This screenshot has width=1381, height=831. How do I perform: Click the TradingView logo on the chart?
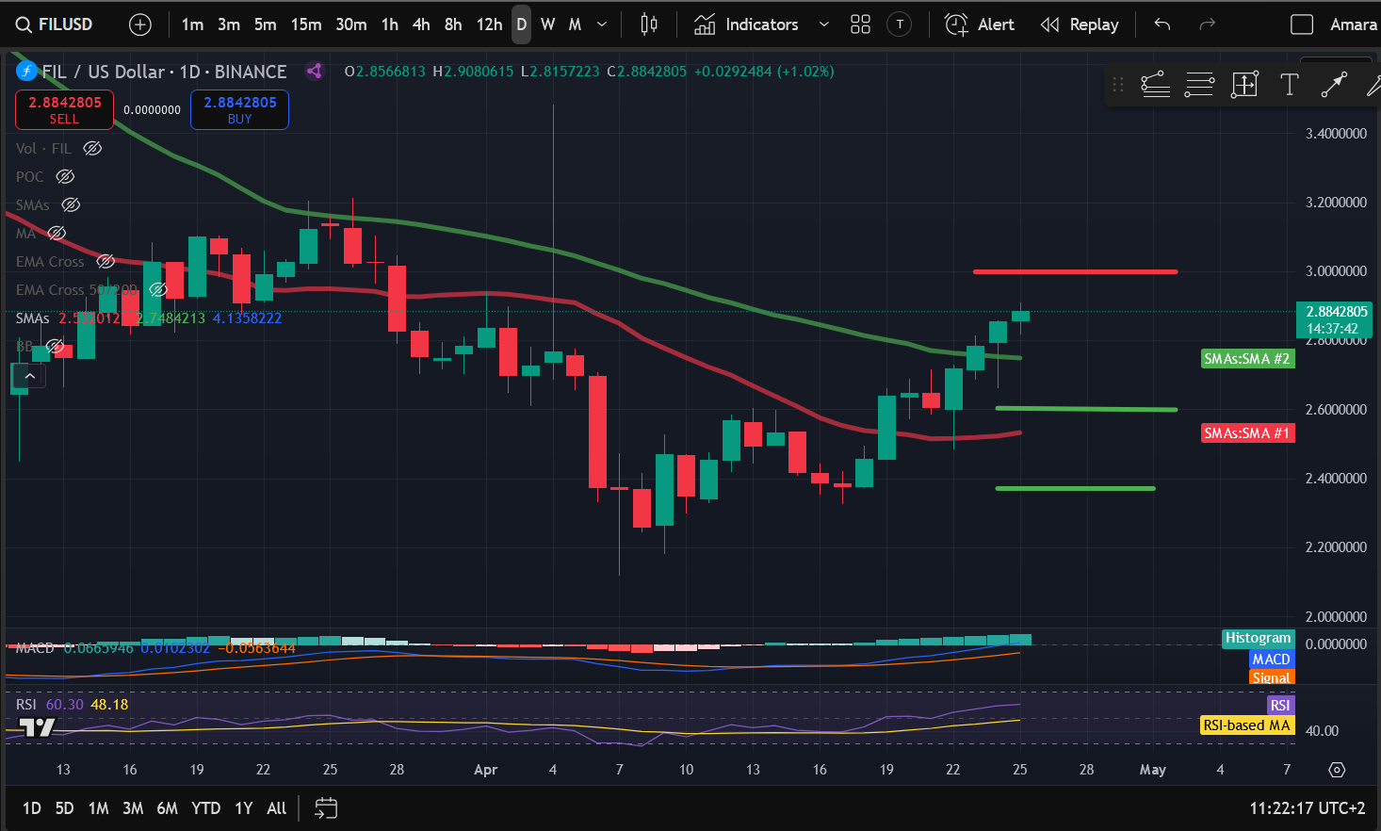(38, 727)
